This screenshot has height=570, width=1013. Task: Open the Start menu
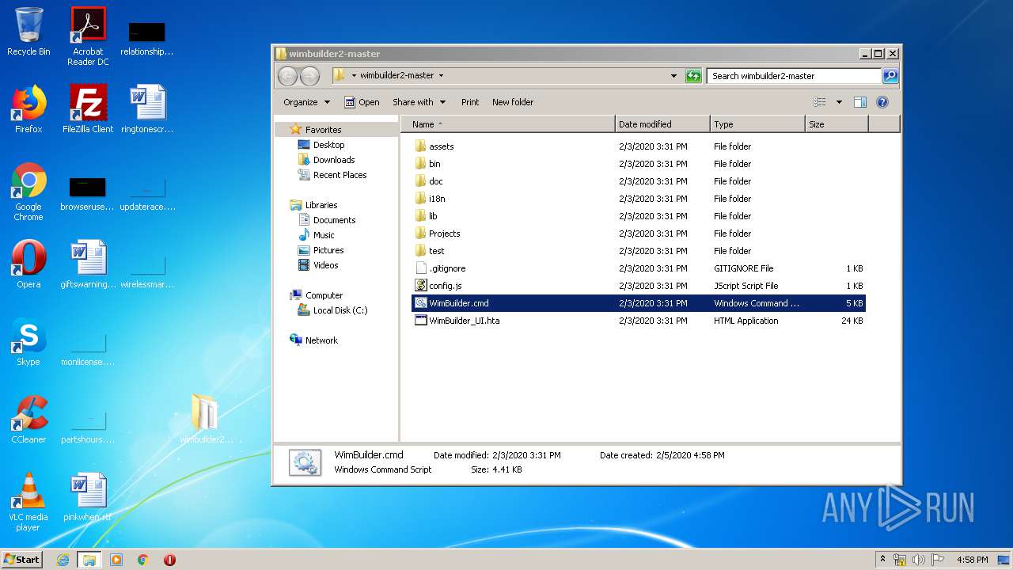pyautogui.click(x=22, y=560)
